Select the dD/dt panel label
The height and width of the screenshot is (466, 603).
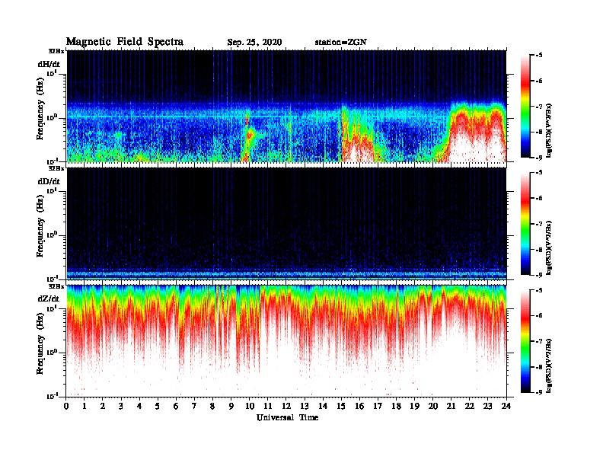49,181
